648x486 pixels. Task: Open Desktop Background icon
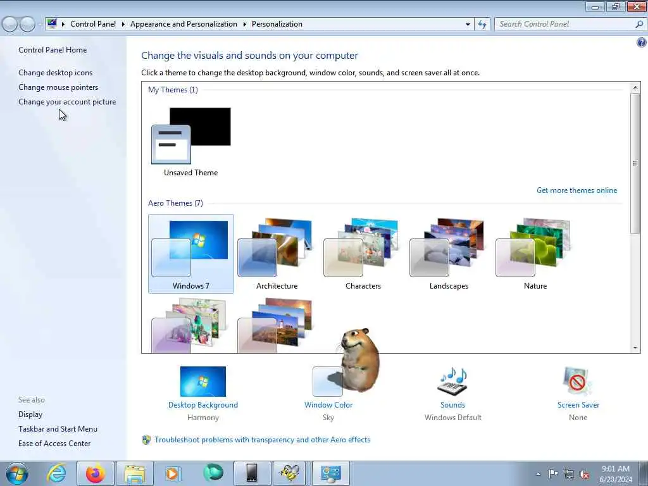[203, 382]
